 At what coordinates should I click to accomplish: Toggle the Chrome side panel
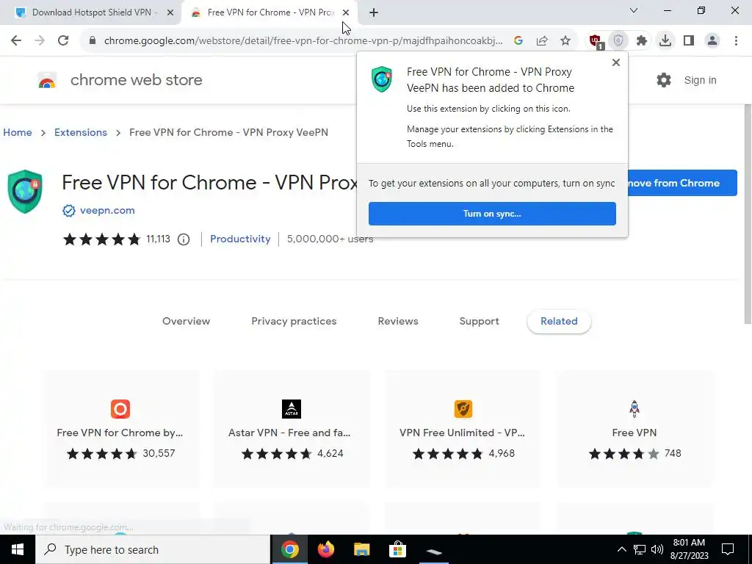click(689, 41)
